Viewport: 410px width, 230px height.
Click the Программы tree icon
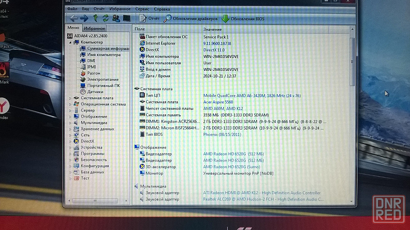point(76,154)
